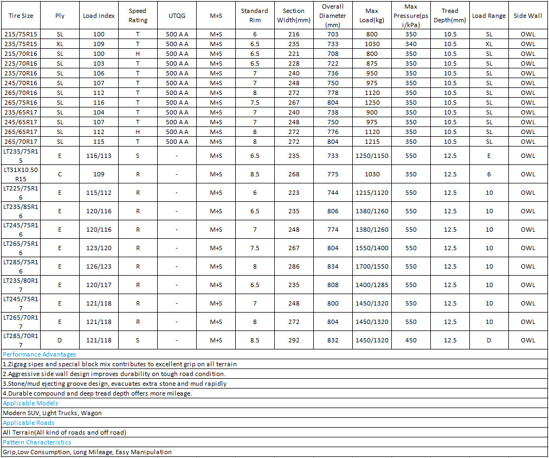This screenshot has height=458, width=549.
Task: Click section width 216 cell
Action: [294, 34]
